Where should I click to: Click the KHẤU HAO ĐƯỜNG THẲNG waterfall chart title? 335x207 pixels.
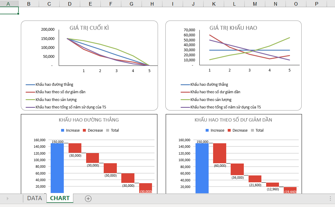click(x=89, y=120)
